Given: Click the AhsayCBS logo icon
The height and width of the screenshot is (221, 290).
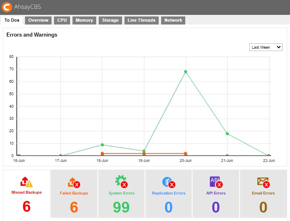Looking at the screenshot, I should pyautogui.click(x=7, y=7).
